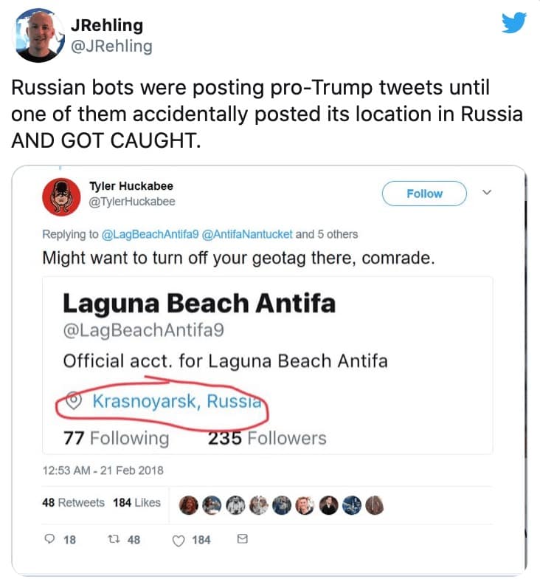Expand the "5 others" reply list
Screen dimensions: 540x585
tap(337, 234)
